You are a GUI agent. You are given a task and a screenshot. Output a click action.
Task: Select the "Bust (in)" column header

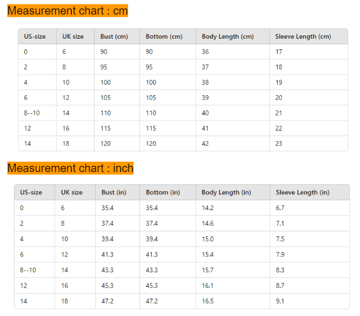click(114, 192)
